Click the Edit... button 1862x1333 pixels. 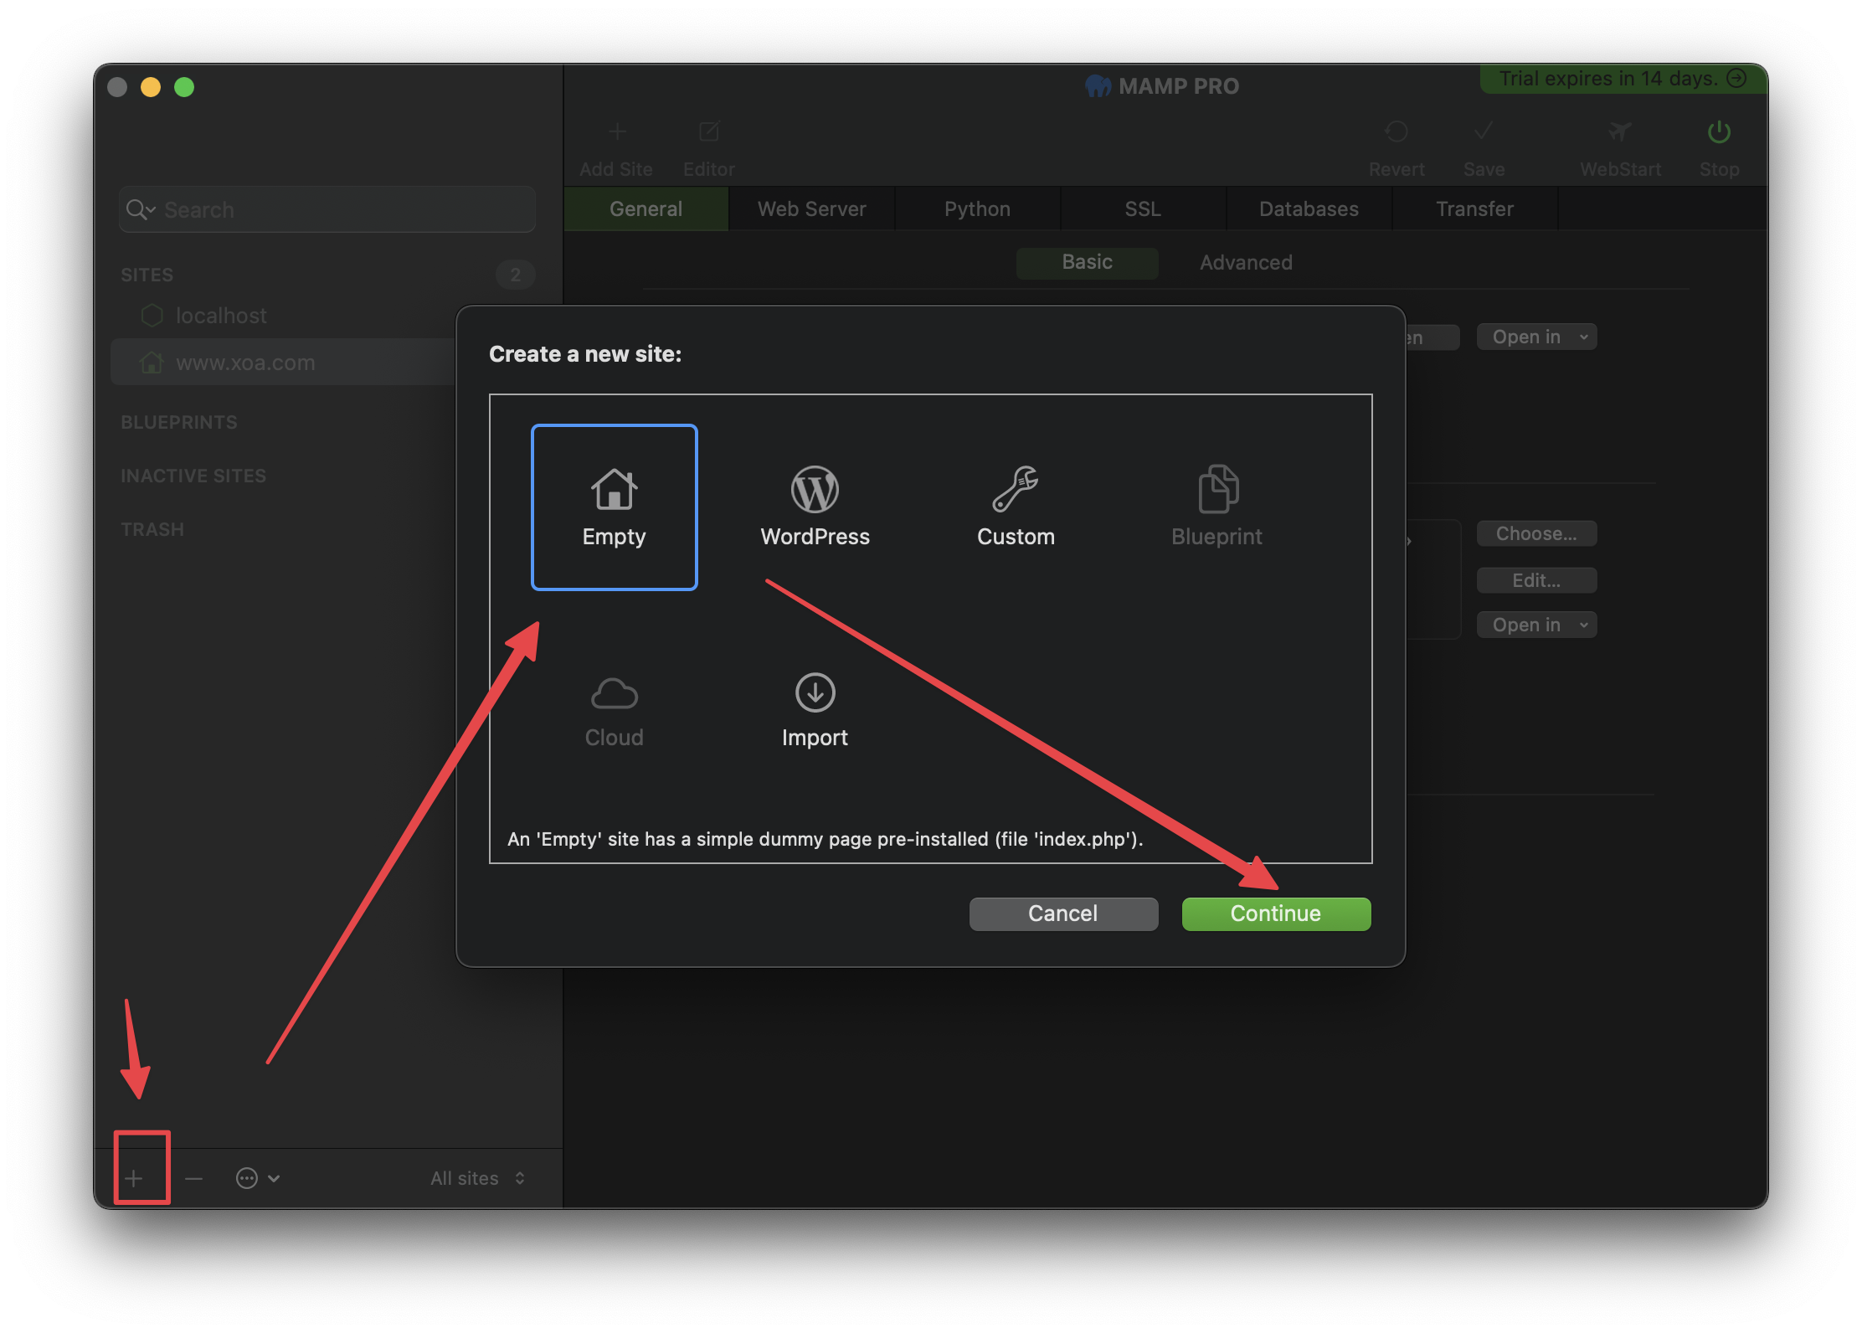click(1536, 580)
